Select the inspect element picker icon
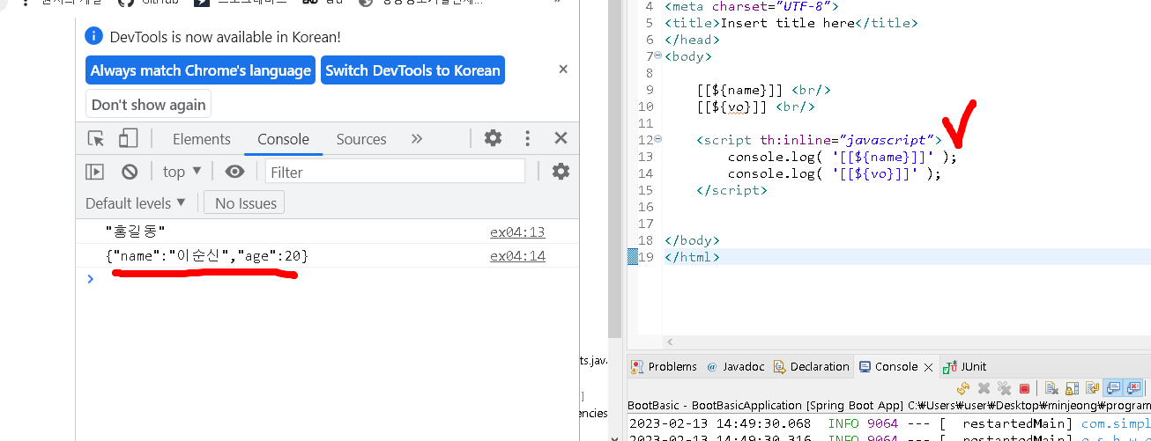This screenshot has height=441, width=1151. click(x=96, y=138)
